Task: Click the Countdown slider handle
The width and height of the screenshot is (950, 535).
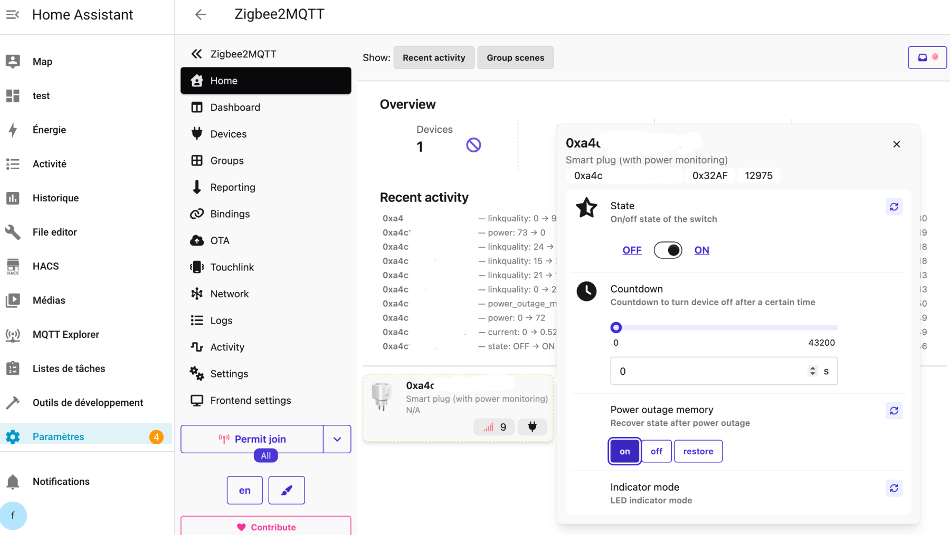Action: (616, 328)
